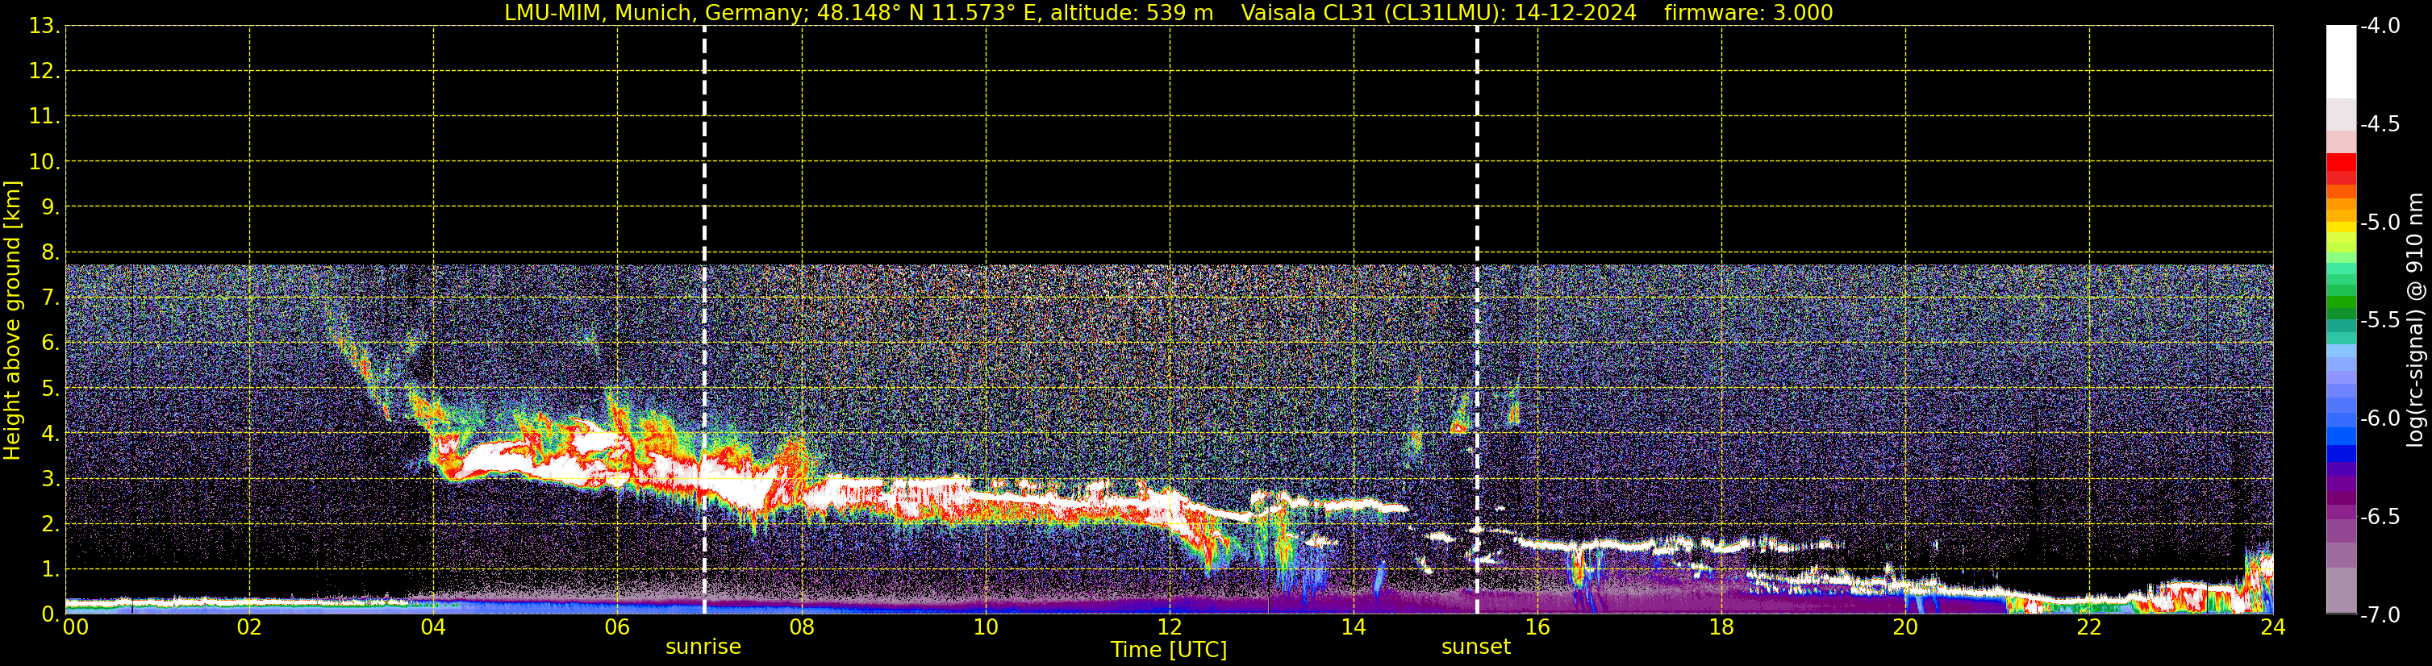
Task: Click the '4.' tick on the height axis
Action: [x=51, y=434]
